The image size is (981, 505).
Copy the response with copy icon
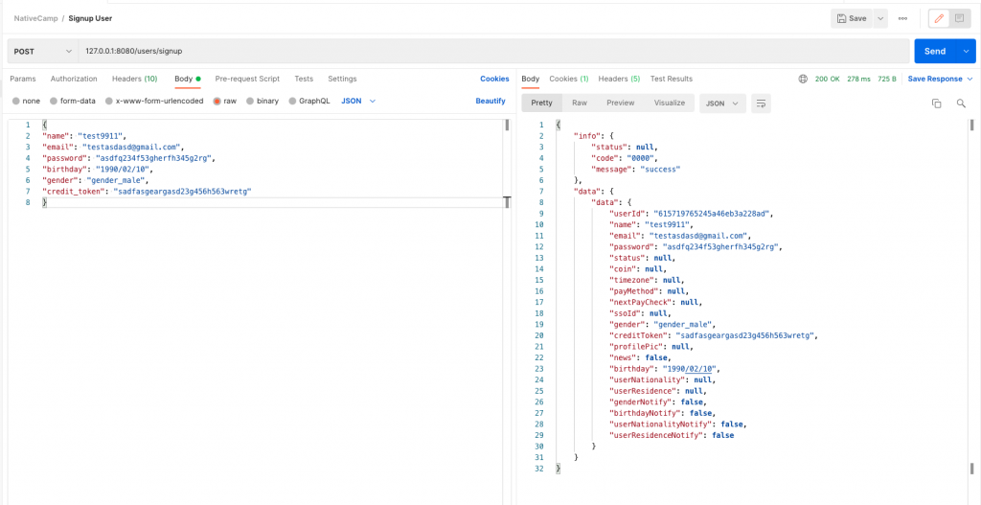pyautogui.click(x=937, y=103)
